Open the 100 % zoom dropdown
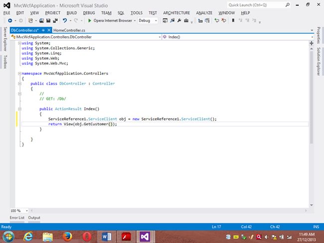The width and height of the screenshot is (324, 243). [x=26, y=211]
